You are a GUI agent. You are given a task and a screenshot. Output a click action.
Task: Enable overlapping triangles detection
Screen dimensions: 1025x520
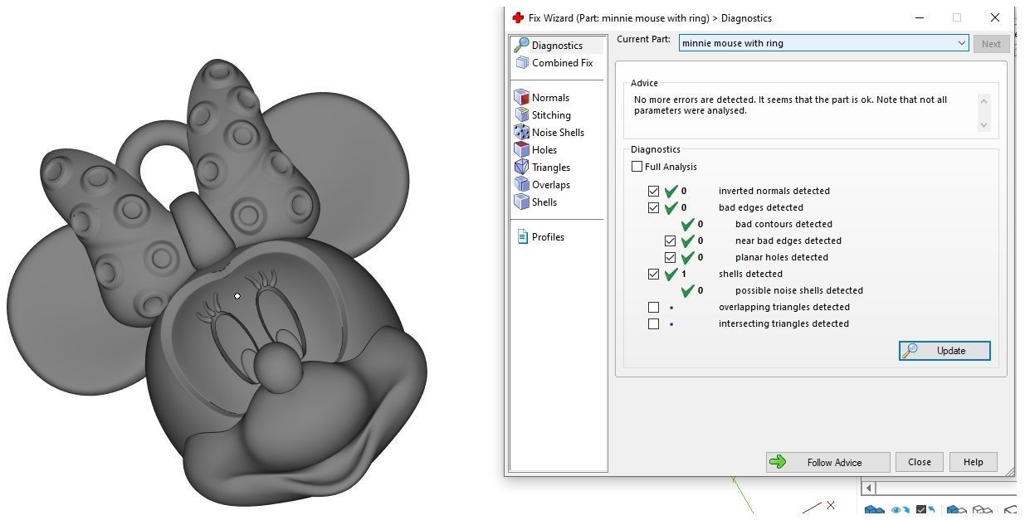pos(653,307)
